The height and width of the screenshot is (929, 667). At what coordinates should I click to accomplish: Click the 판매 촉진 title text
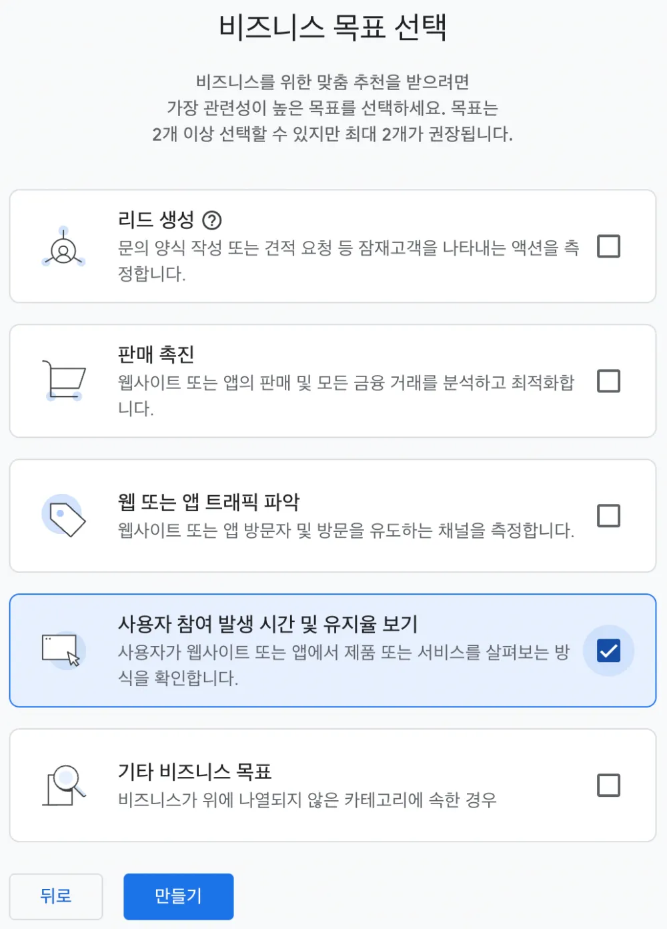pyautogui.click(x=156, y=354)
